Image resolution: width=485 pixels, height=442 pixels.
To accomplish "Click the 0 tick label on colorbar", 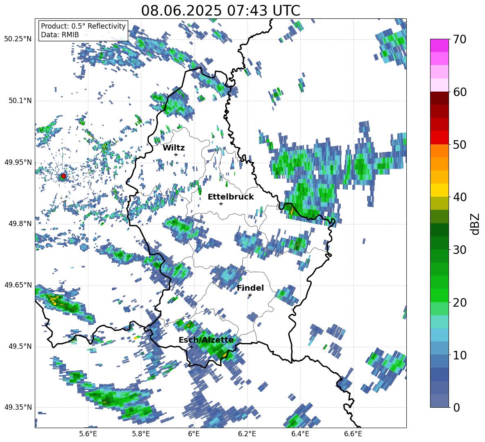I will [x=456, y=407].
